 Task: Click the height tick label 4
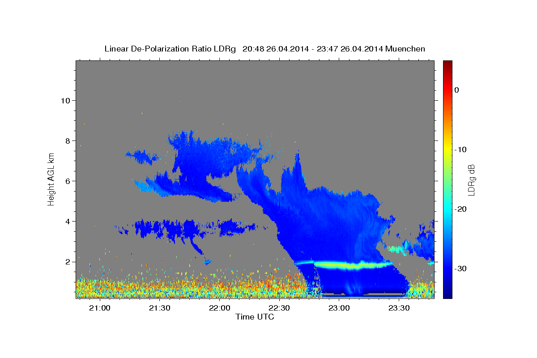[67, 221]
